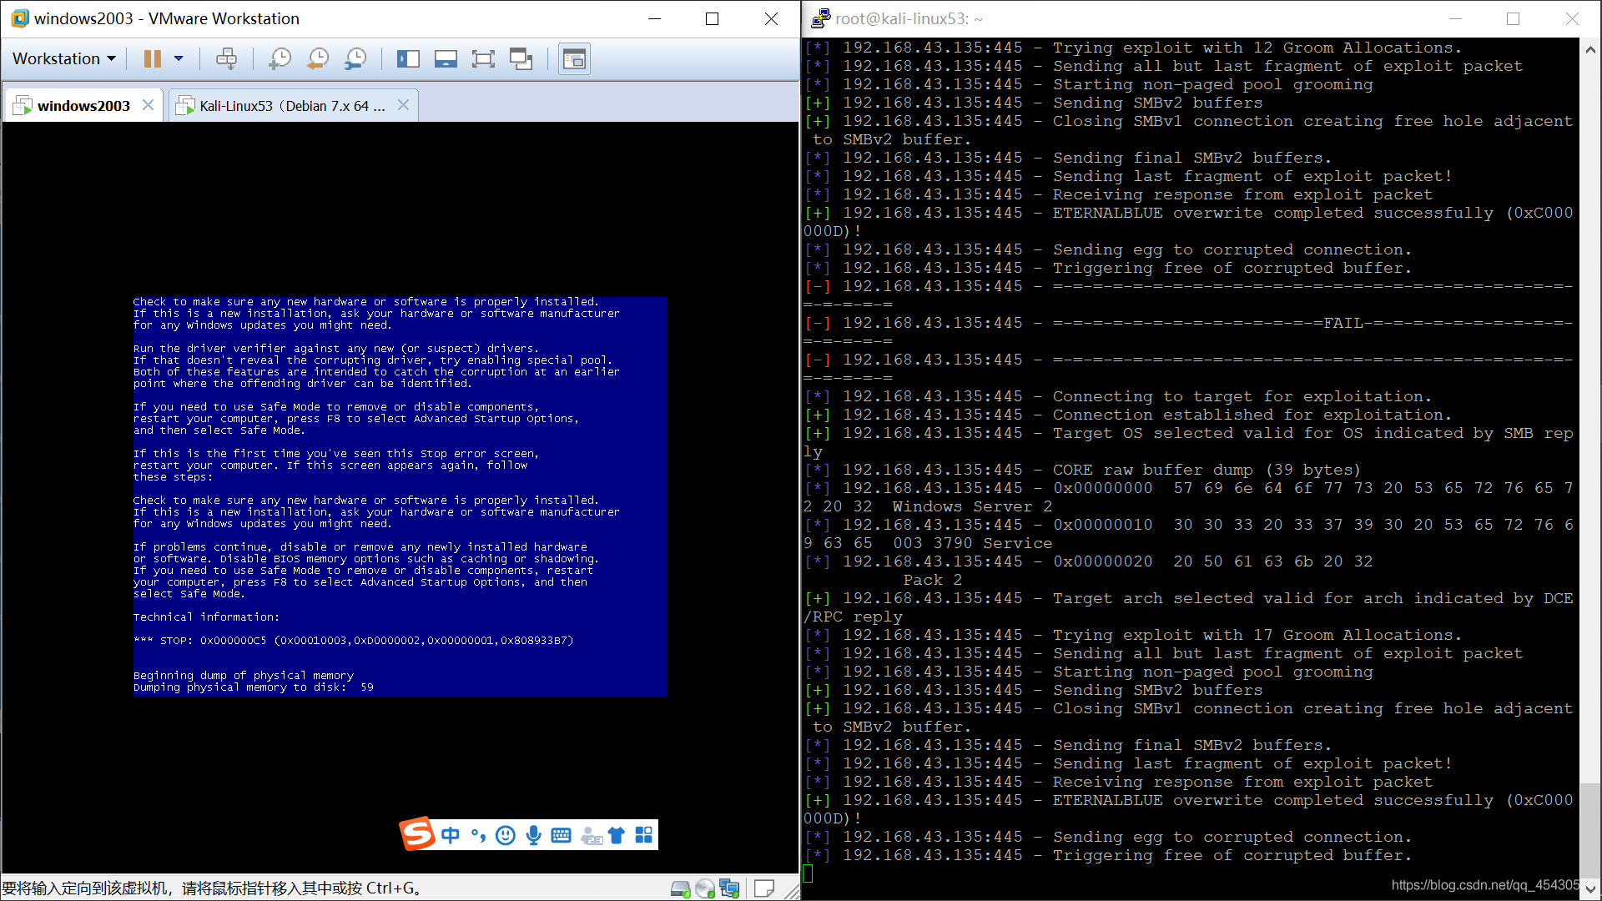Revert the VM to its previous snapshot
Screen dimensions: 1602x901
317,58
